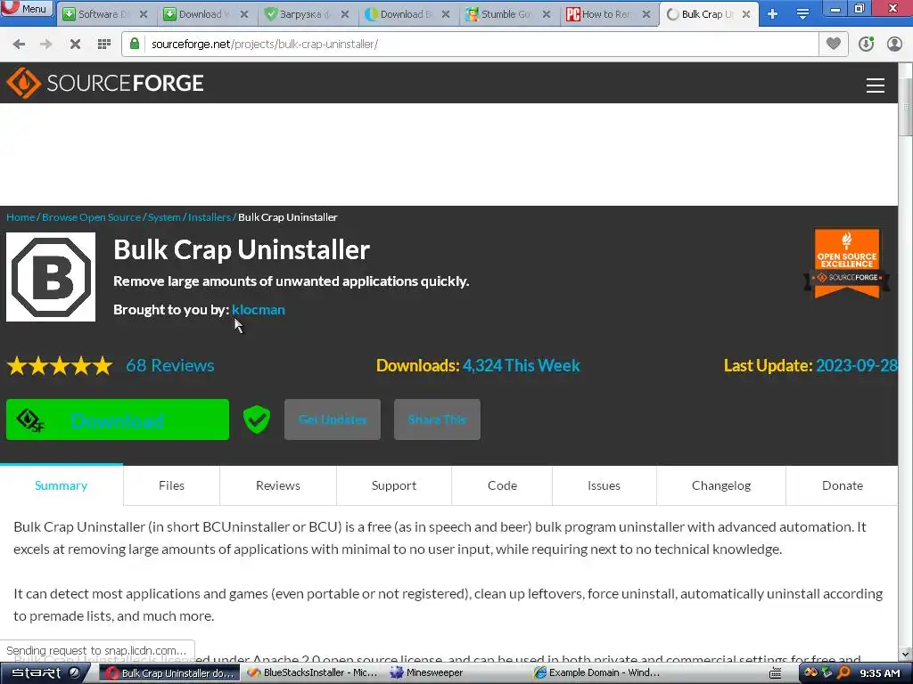The image size is (913, 684).
Task: Click the taskbar clock 9:35 AM
Action: coord(880,673)
